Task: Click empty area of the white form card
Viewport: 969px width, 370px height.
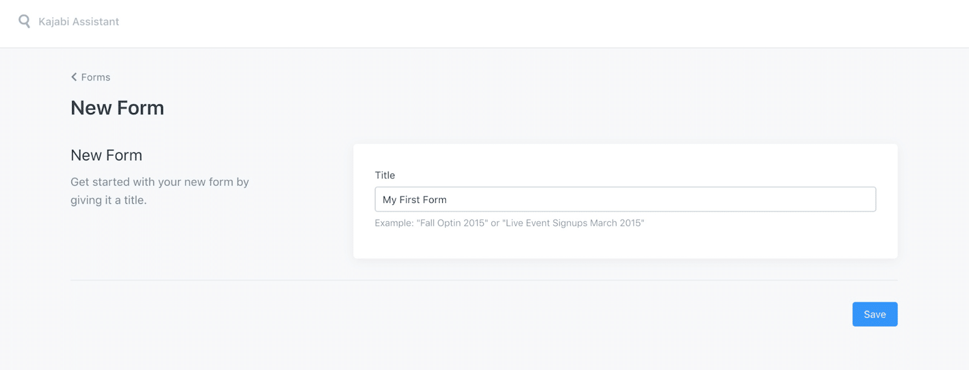Action: tap(757, 242)
